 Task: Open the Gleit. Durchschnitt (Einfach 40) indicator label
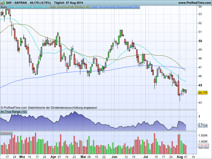[x=70, y=7]
